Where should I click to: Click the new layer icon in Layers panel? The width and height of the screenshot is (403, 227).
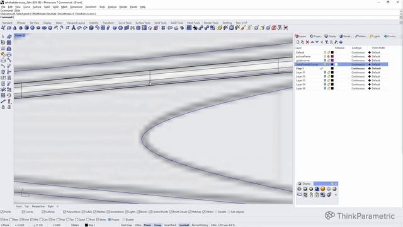pos(298,42)
